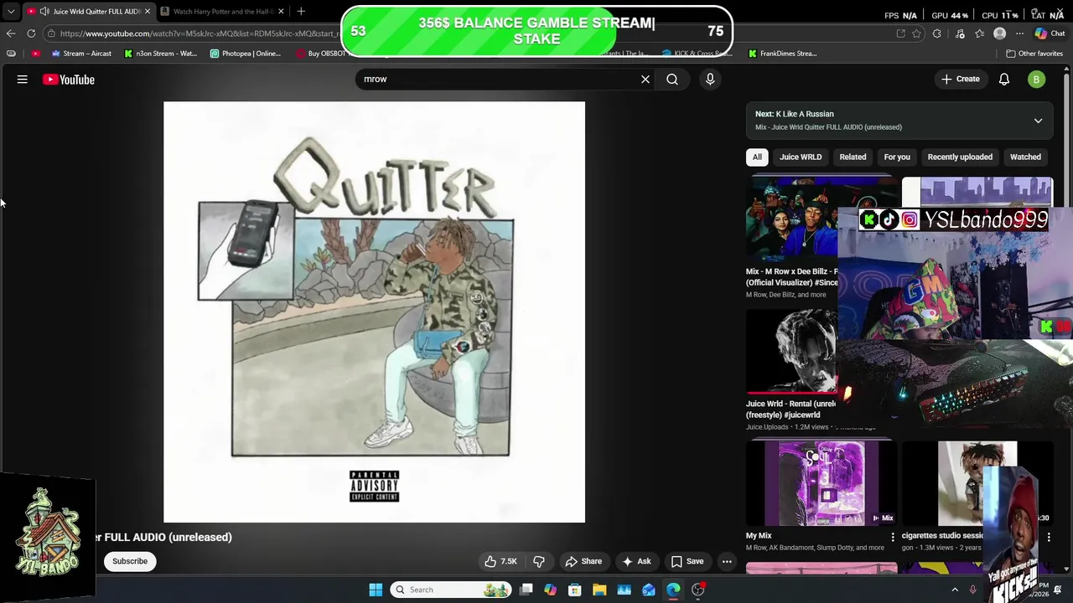
Task: Open options for cigarettes studio session card
Action: (1049, 537)
